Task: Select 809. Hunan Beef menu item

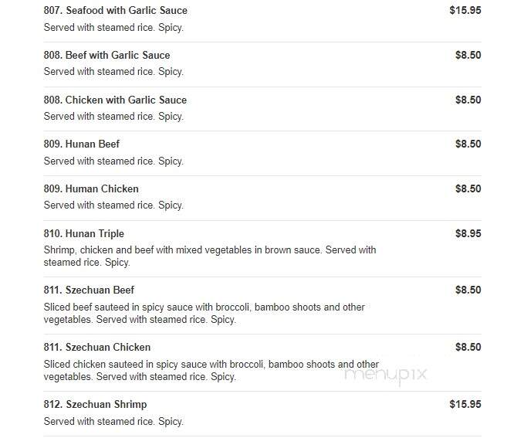Action: point(82,144)
